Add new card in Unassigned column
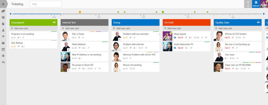Image resolution: width=268 pixels, height=105 pixels. tap(33, 28)
